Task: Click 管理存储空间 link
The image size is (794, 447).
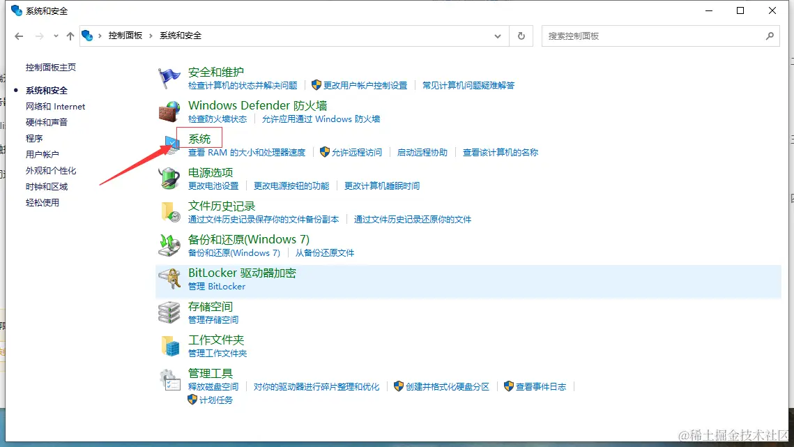Action: (213, 320)
